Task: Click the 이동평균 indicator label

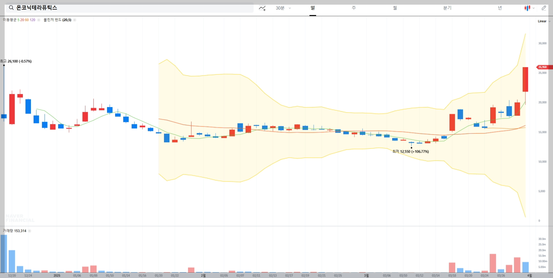Action: pyautogui.click(x=10, y=20)
